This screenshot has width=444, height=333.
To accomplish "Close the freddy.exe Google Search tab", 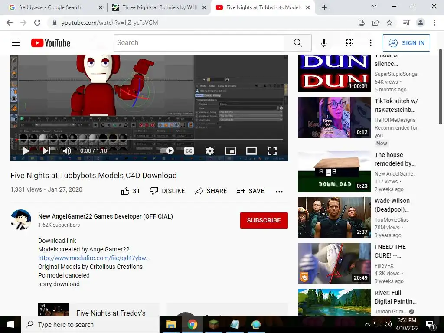I will click(101, 8).
